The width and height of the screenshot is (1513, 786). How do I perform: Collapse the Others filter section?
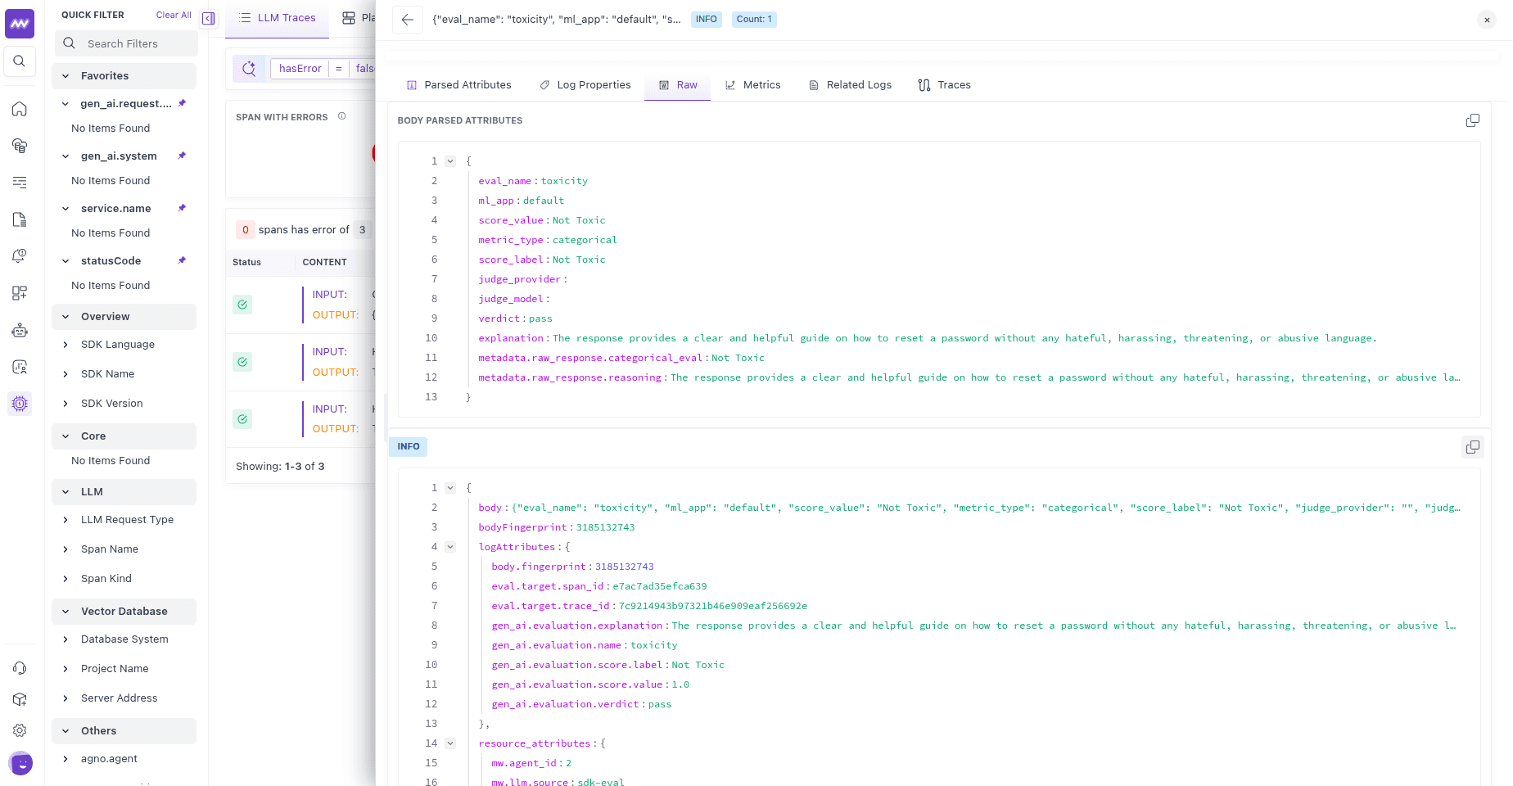coord(65,731)
